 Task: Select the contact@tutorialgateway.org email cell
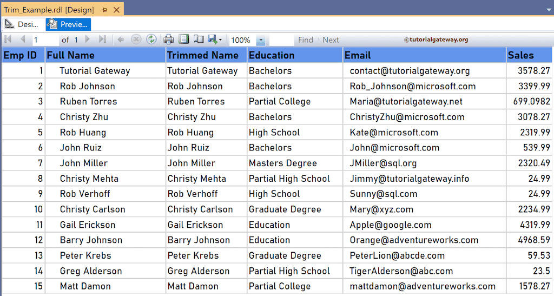425,71
